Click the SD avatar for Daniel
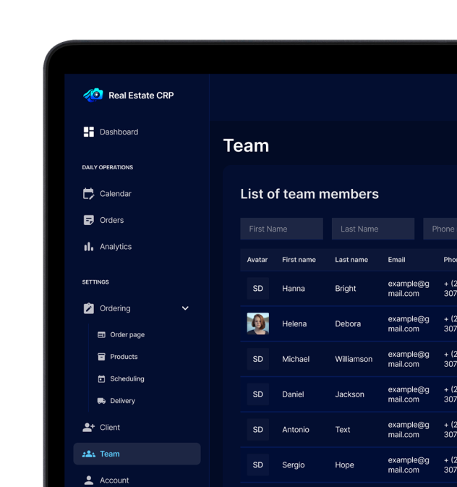The height and width of the screenshot is (487, 457). 258,394
